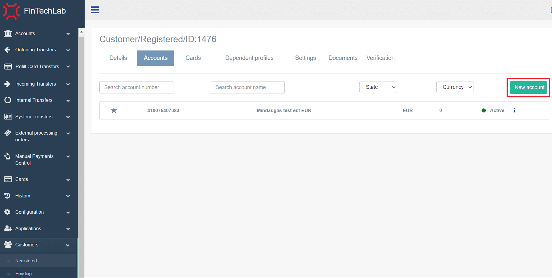Open the History menu label
This screenshot has width=552, height=278.
(23, 196)
